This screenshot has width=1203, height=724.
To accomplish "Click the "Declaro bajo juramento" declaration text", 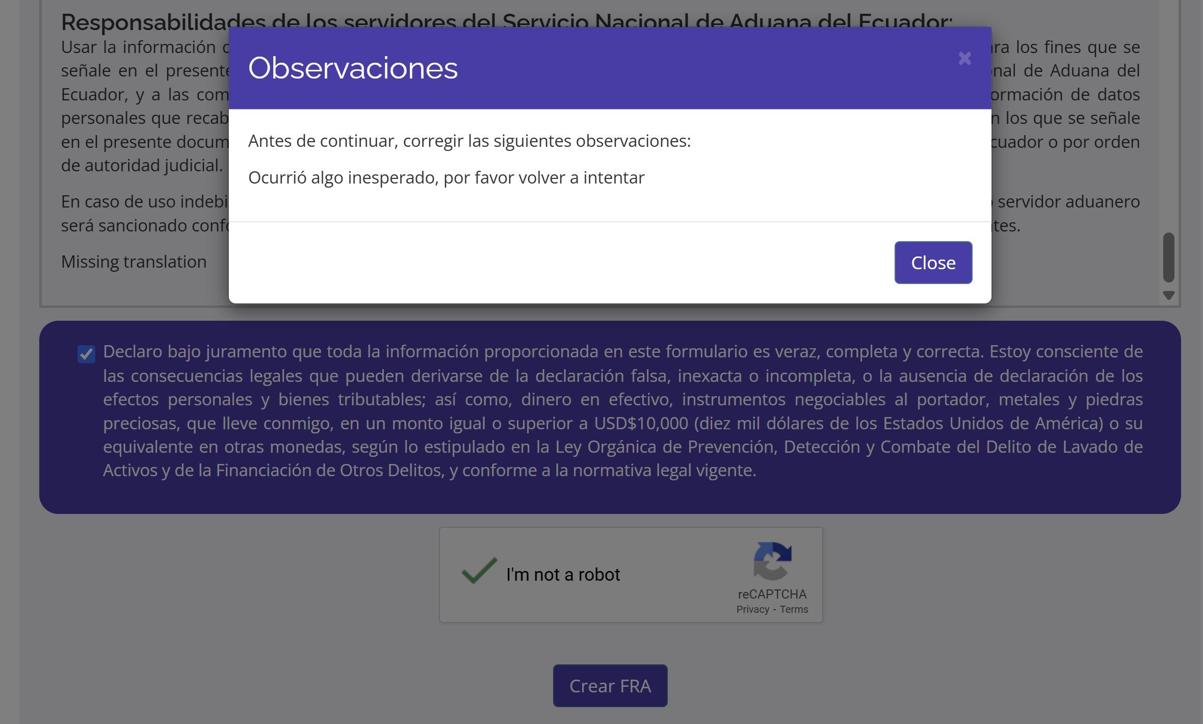I will click(x=622, y=410).
